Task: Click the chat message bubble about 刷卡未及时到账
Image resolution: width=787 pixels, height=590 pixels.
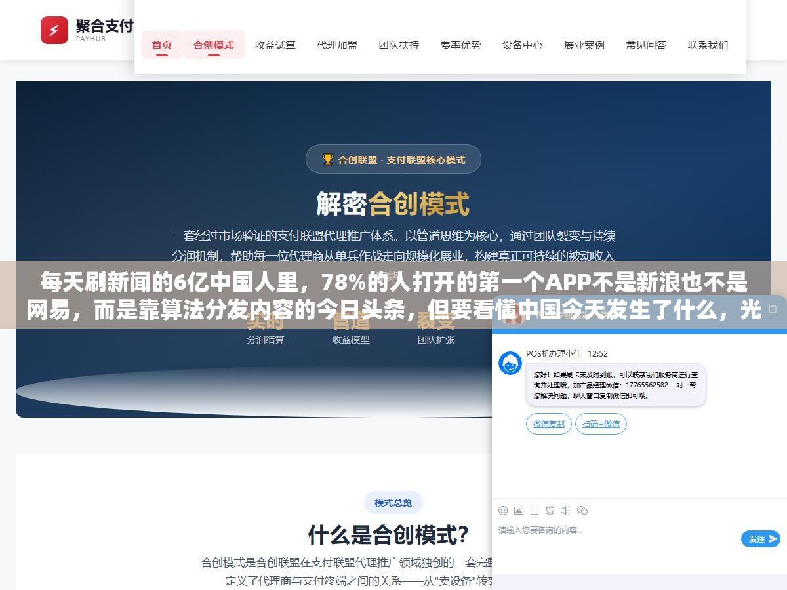Action: click(x=616, y=385)
